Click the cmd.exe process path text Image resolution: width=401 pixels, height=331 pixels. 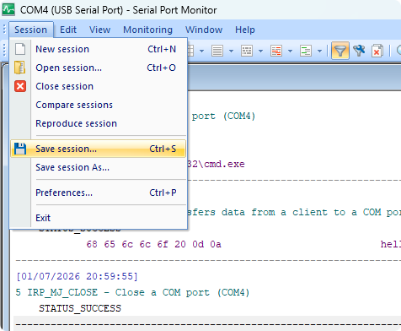[216, 164]
